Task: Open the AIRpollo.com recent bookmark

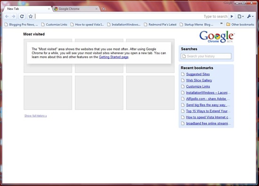Action: coord(208,99)
